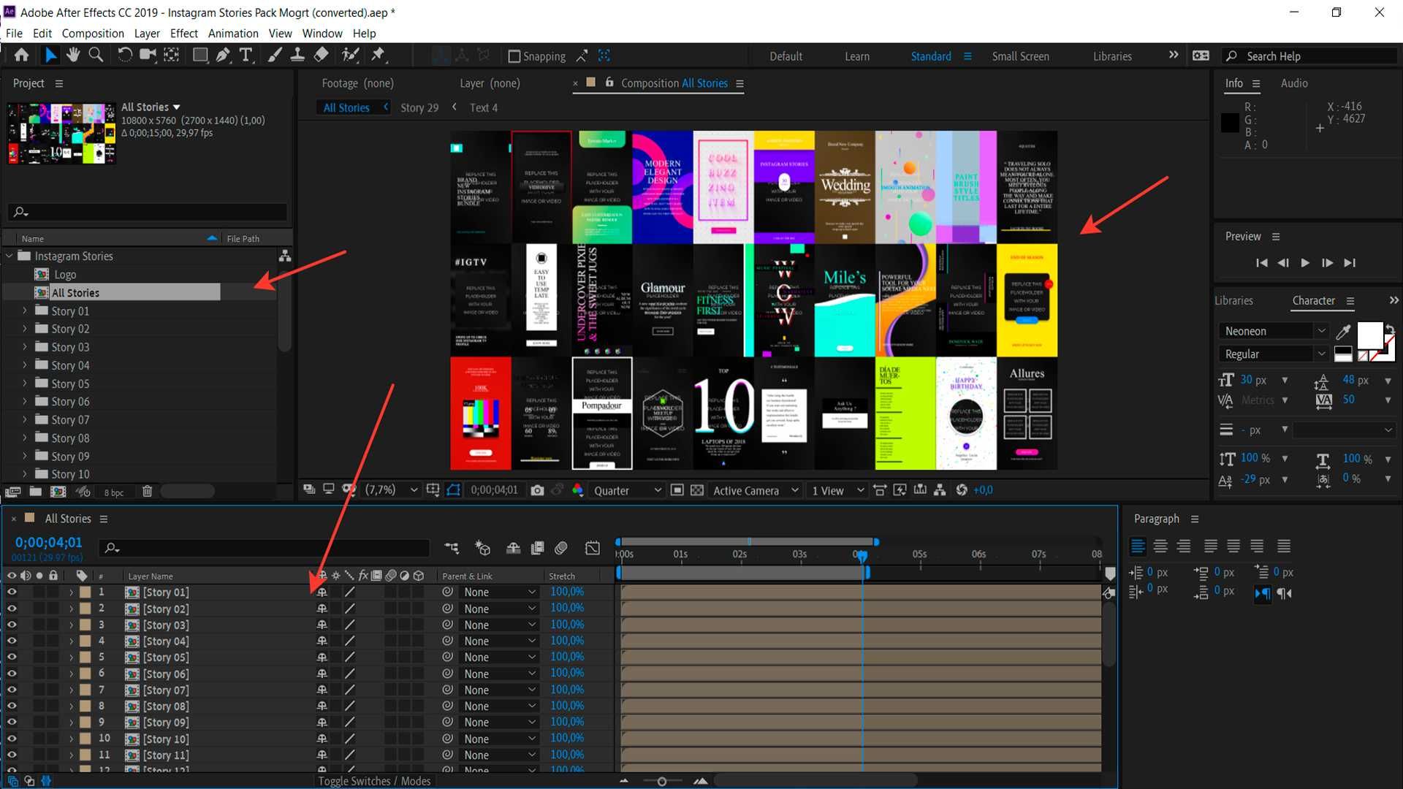Screen dimensions: 1403x789
Task: Click the Composition menu item
Action: [94, 33]
